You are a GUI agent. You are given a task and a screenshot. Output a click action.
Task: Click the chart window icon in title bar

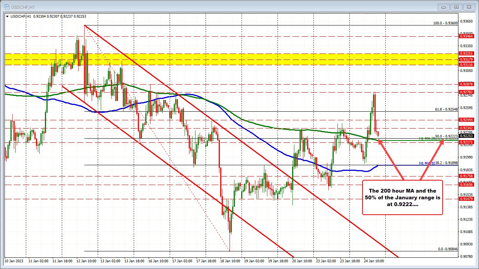(7, 6)
